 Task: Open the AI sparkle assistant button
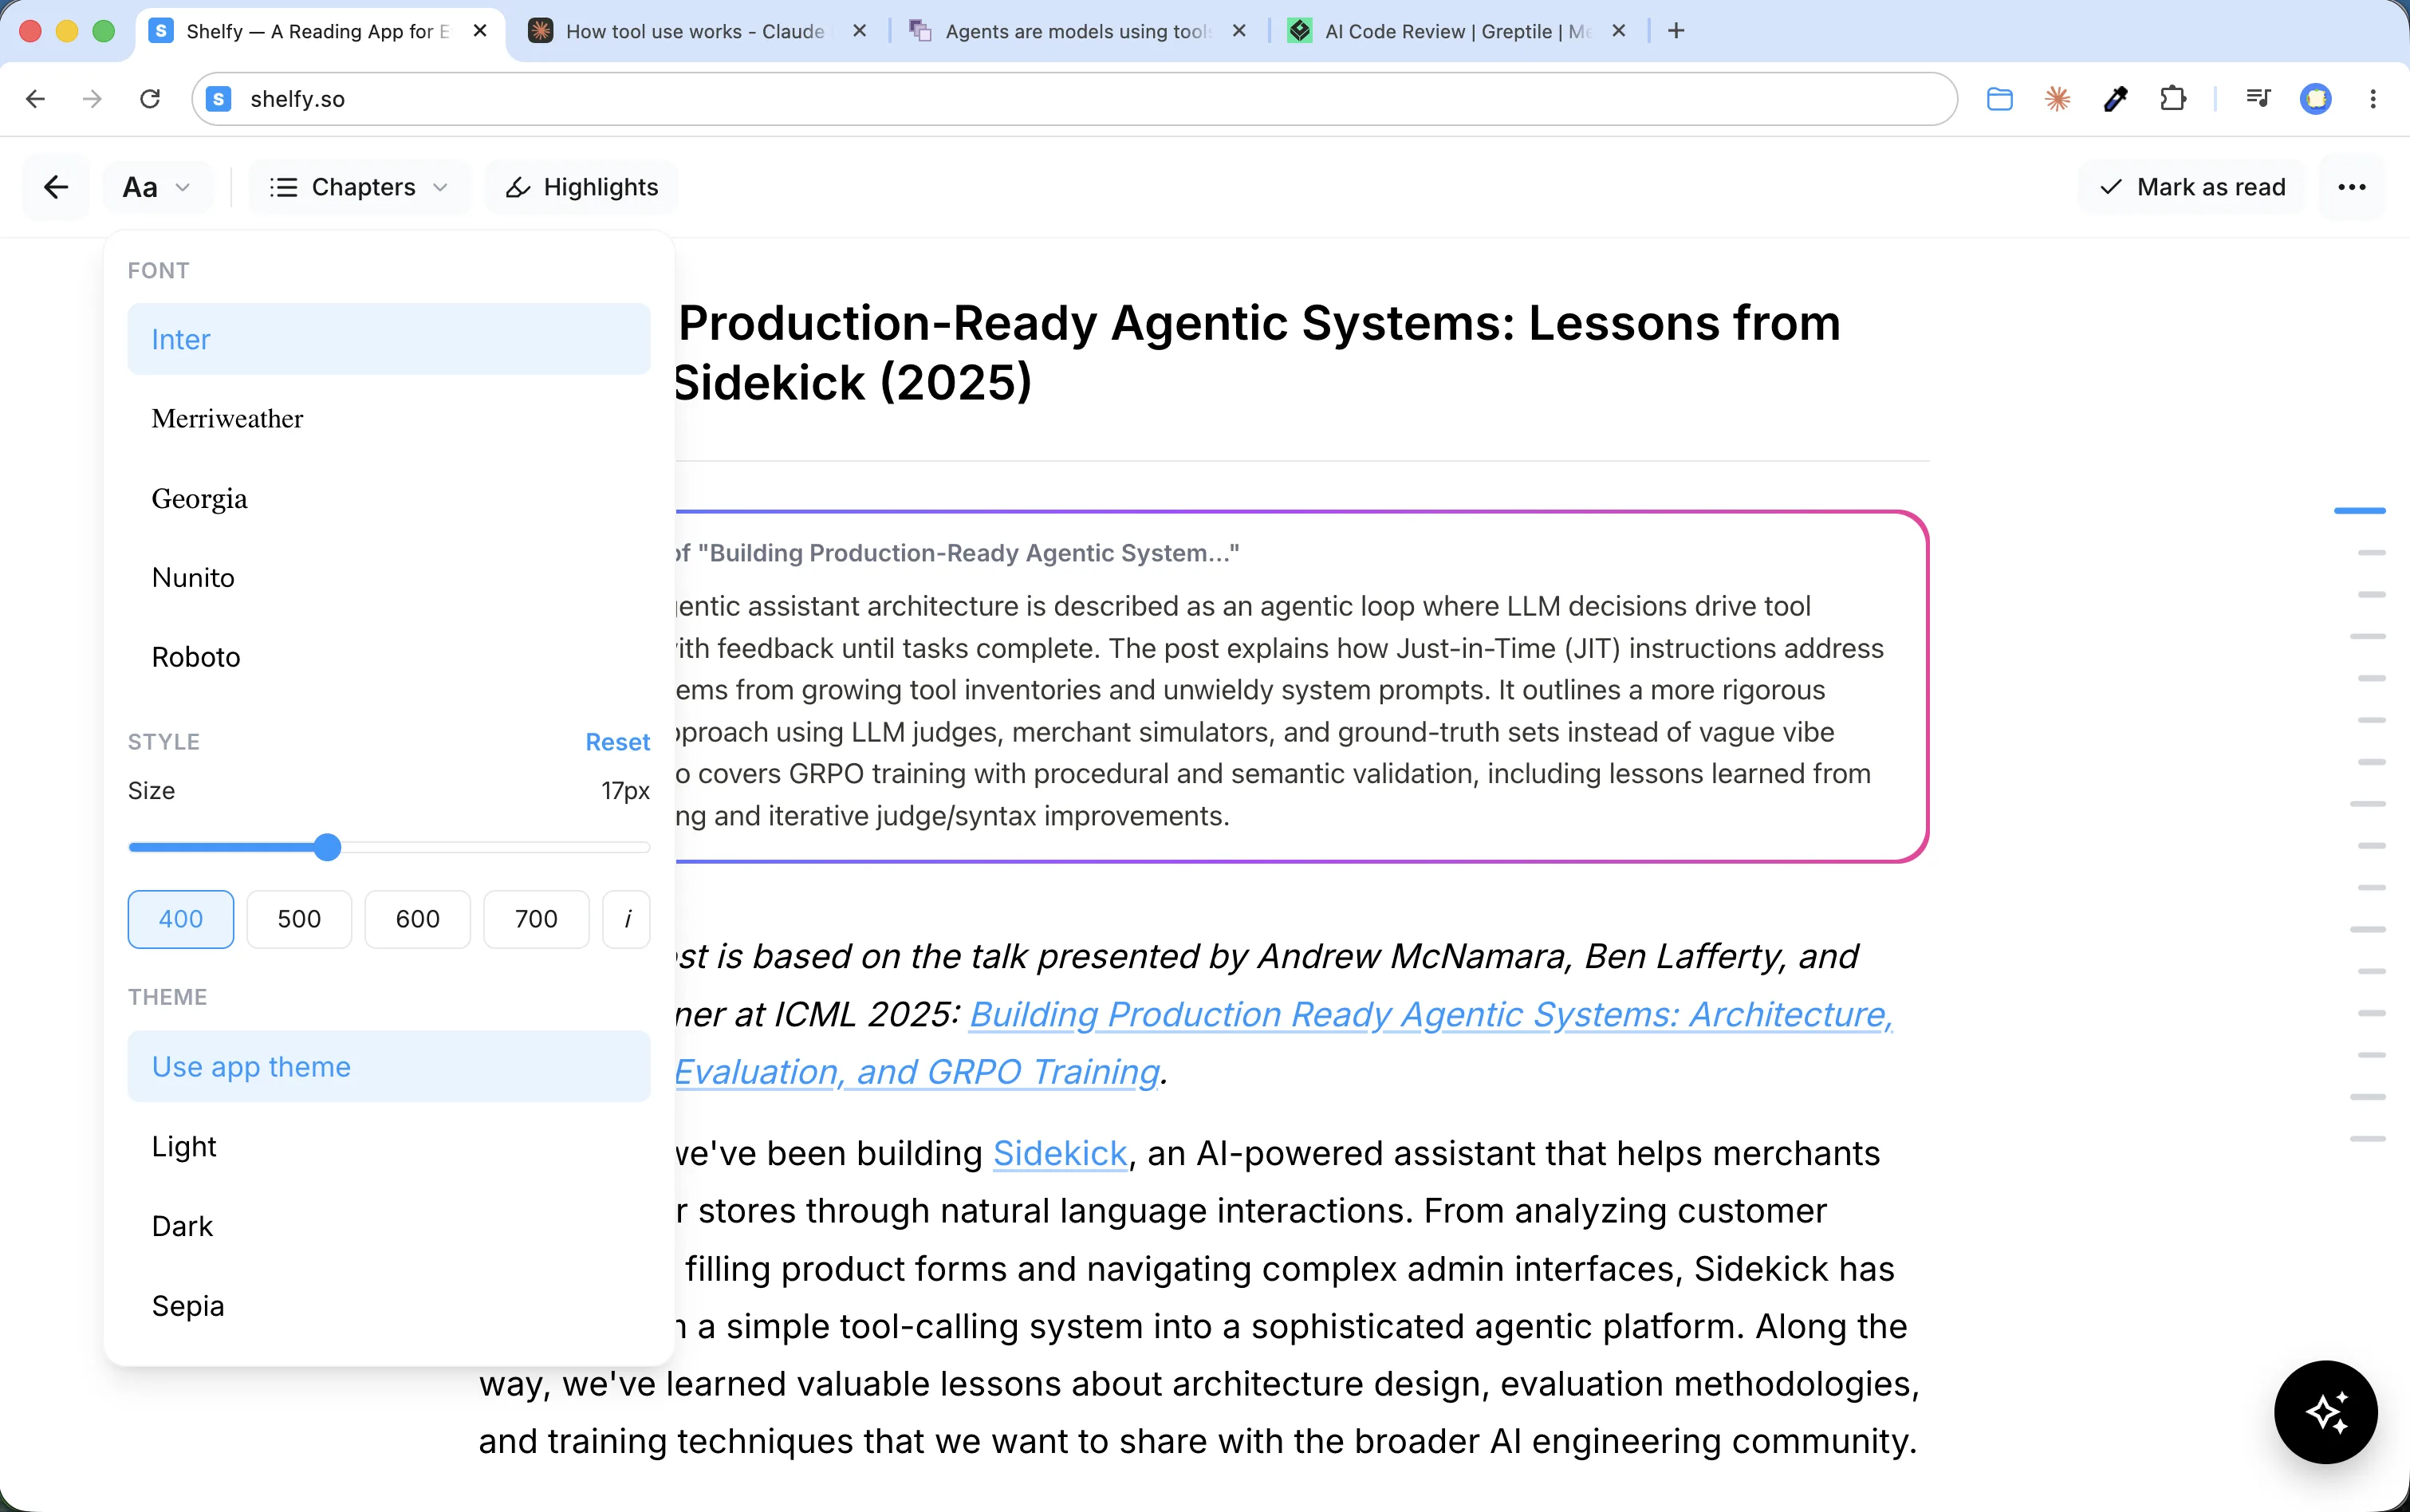coord(2325,1411)
